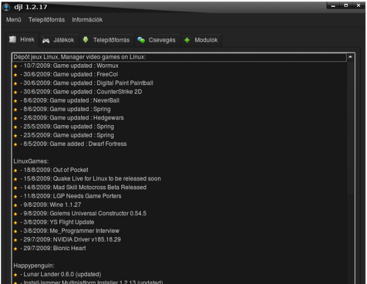367x284 pixels.
Task: Open the Információk menu
Action: (x=87, y=20)
